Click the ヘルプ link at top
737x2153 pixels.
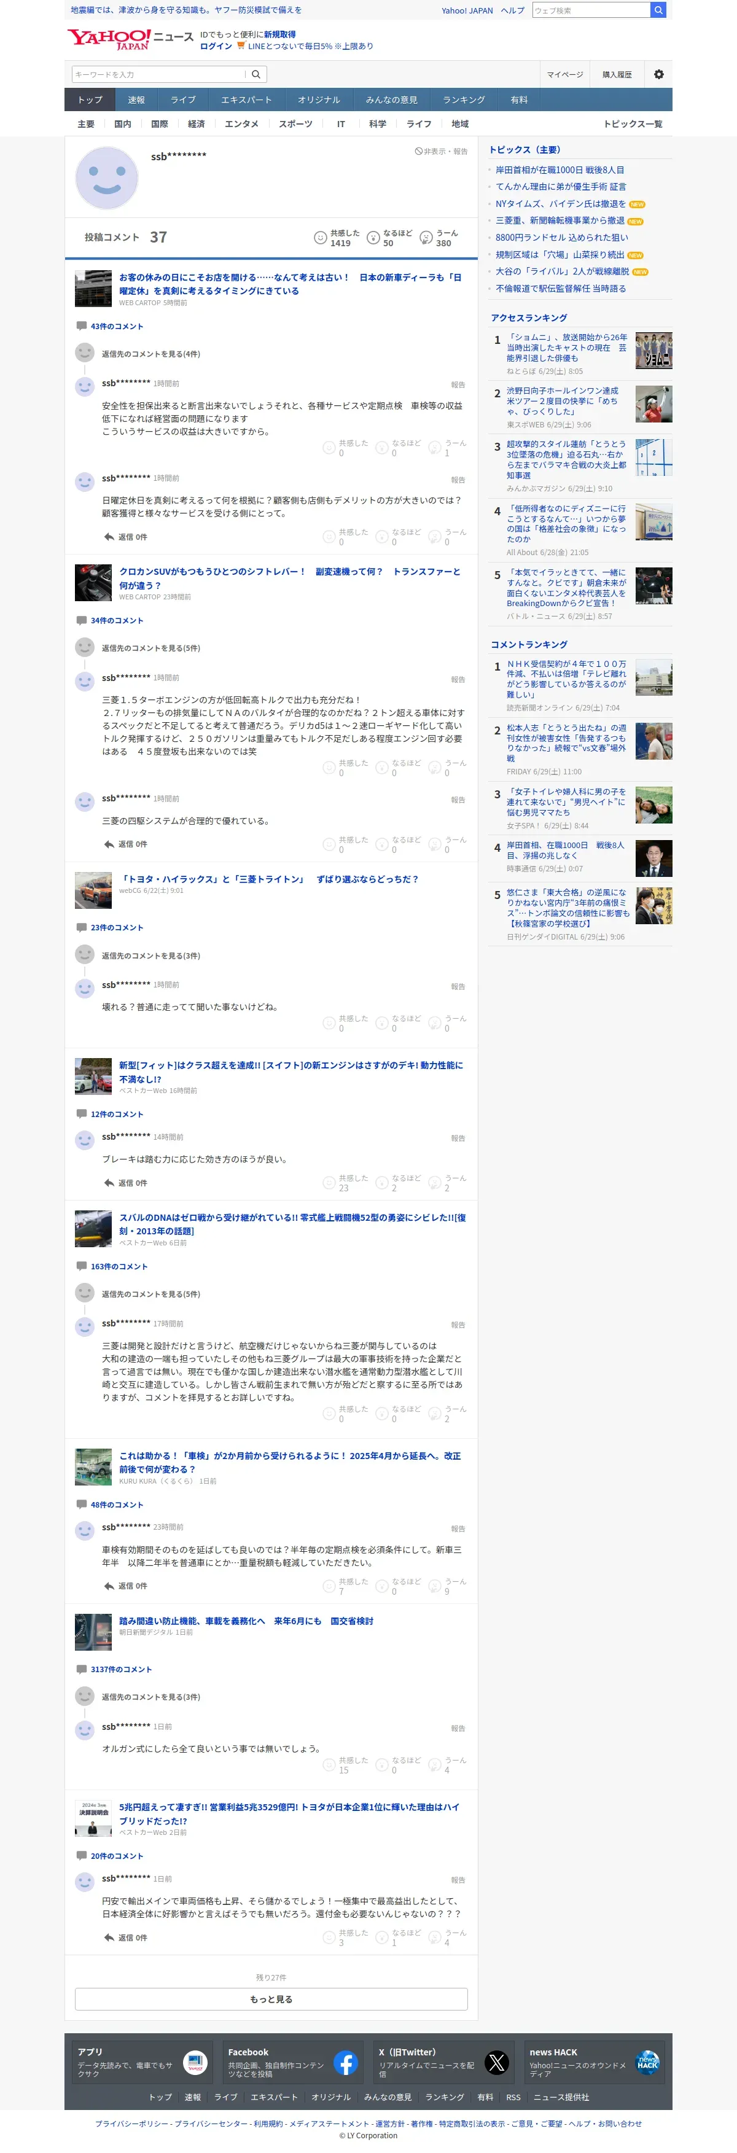(512, 10)
